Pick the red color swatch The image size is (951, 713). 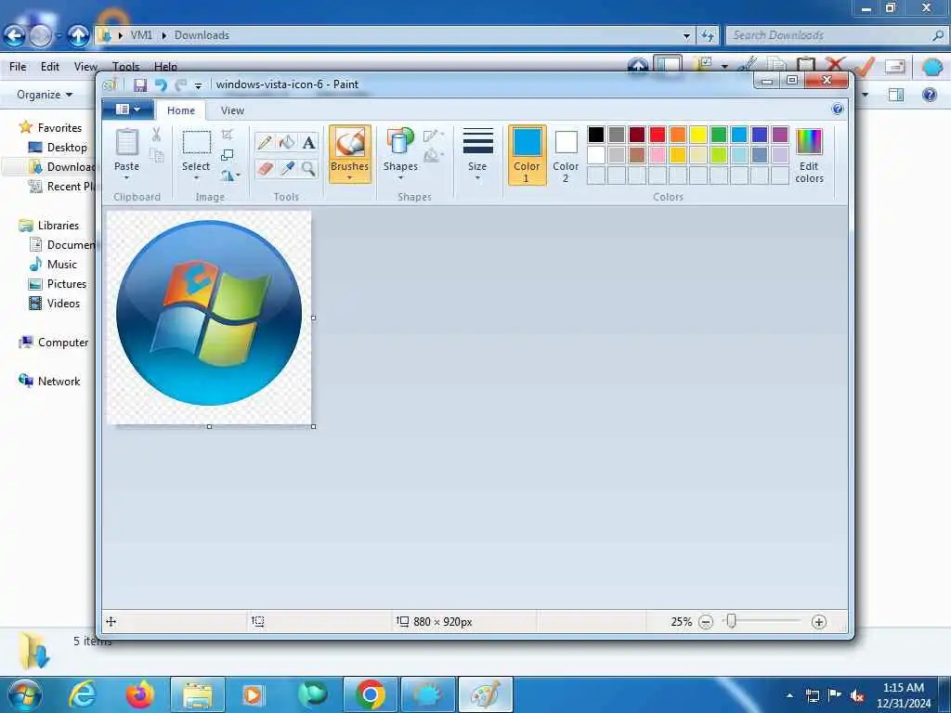pyautogui.click(x=658, y=134)
